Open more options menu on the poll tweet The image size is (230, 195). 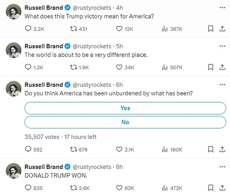coord(222,85)
